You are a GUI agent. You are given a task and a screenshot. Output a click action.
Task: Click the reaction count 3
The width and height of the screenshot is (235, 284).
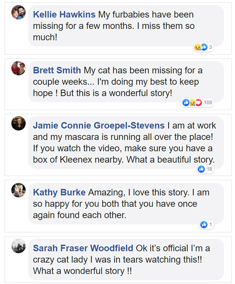[210, 47]
